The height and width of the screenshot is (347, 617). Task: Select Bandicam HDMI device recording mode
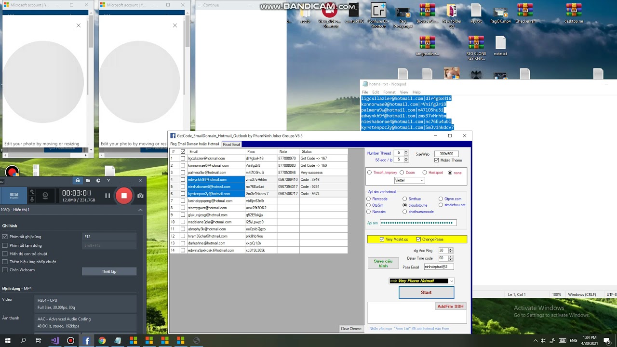click(x=14, y=196)
